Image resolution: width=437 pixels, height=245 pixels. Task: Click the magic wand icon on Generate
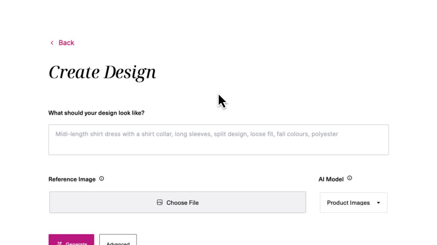(x=59, y=243)
